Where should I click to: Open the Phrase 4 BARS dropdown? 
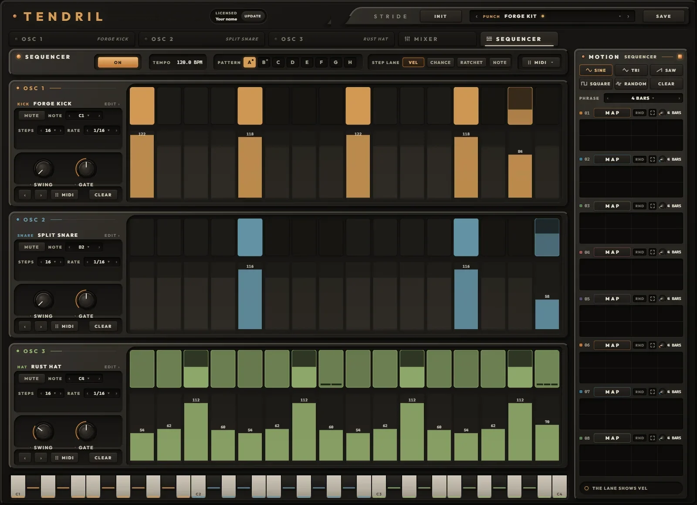(x=643, y=98)
